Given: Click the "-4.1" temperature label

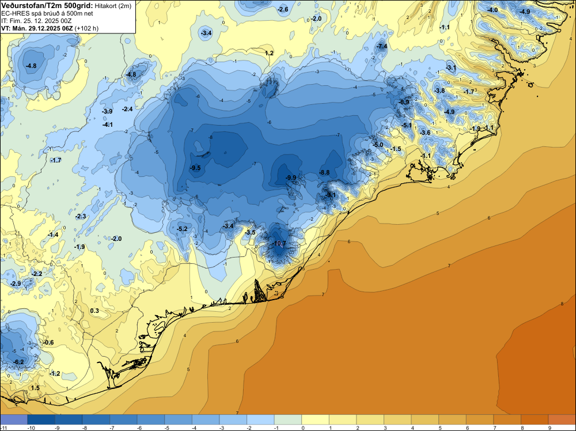Looking at the screenshot, I should [x=108, y=125].
